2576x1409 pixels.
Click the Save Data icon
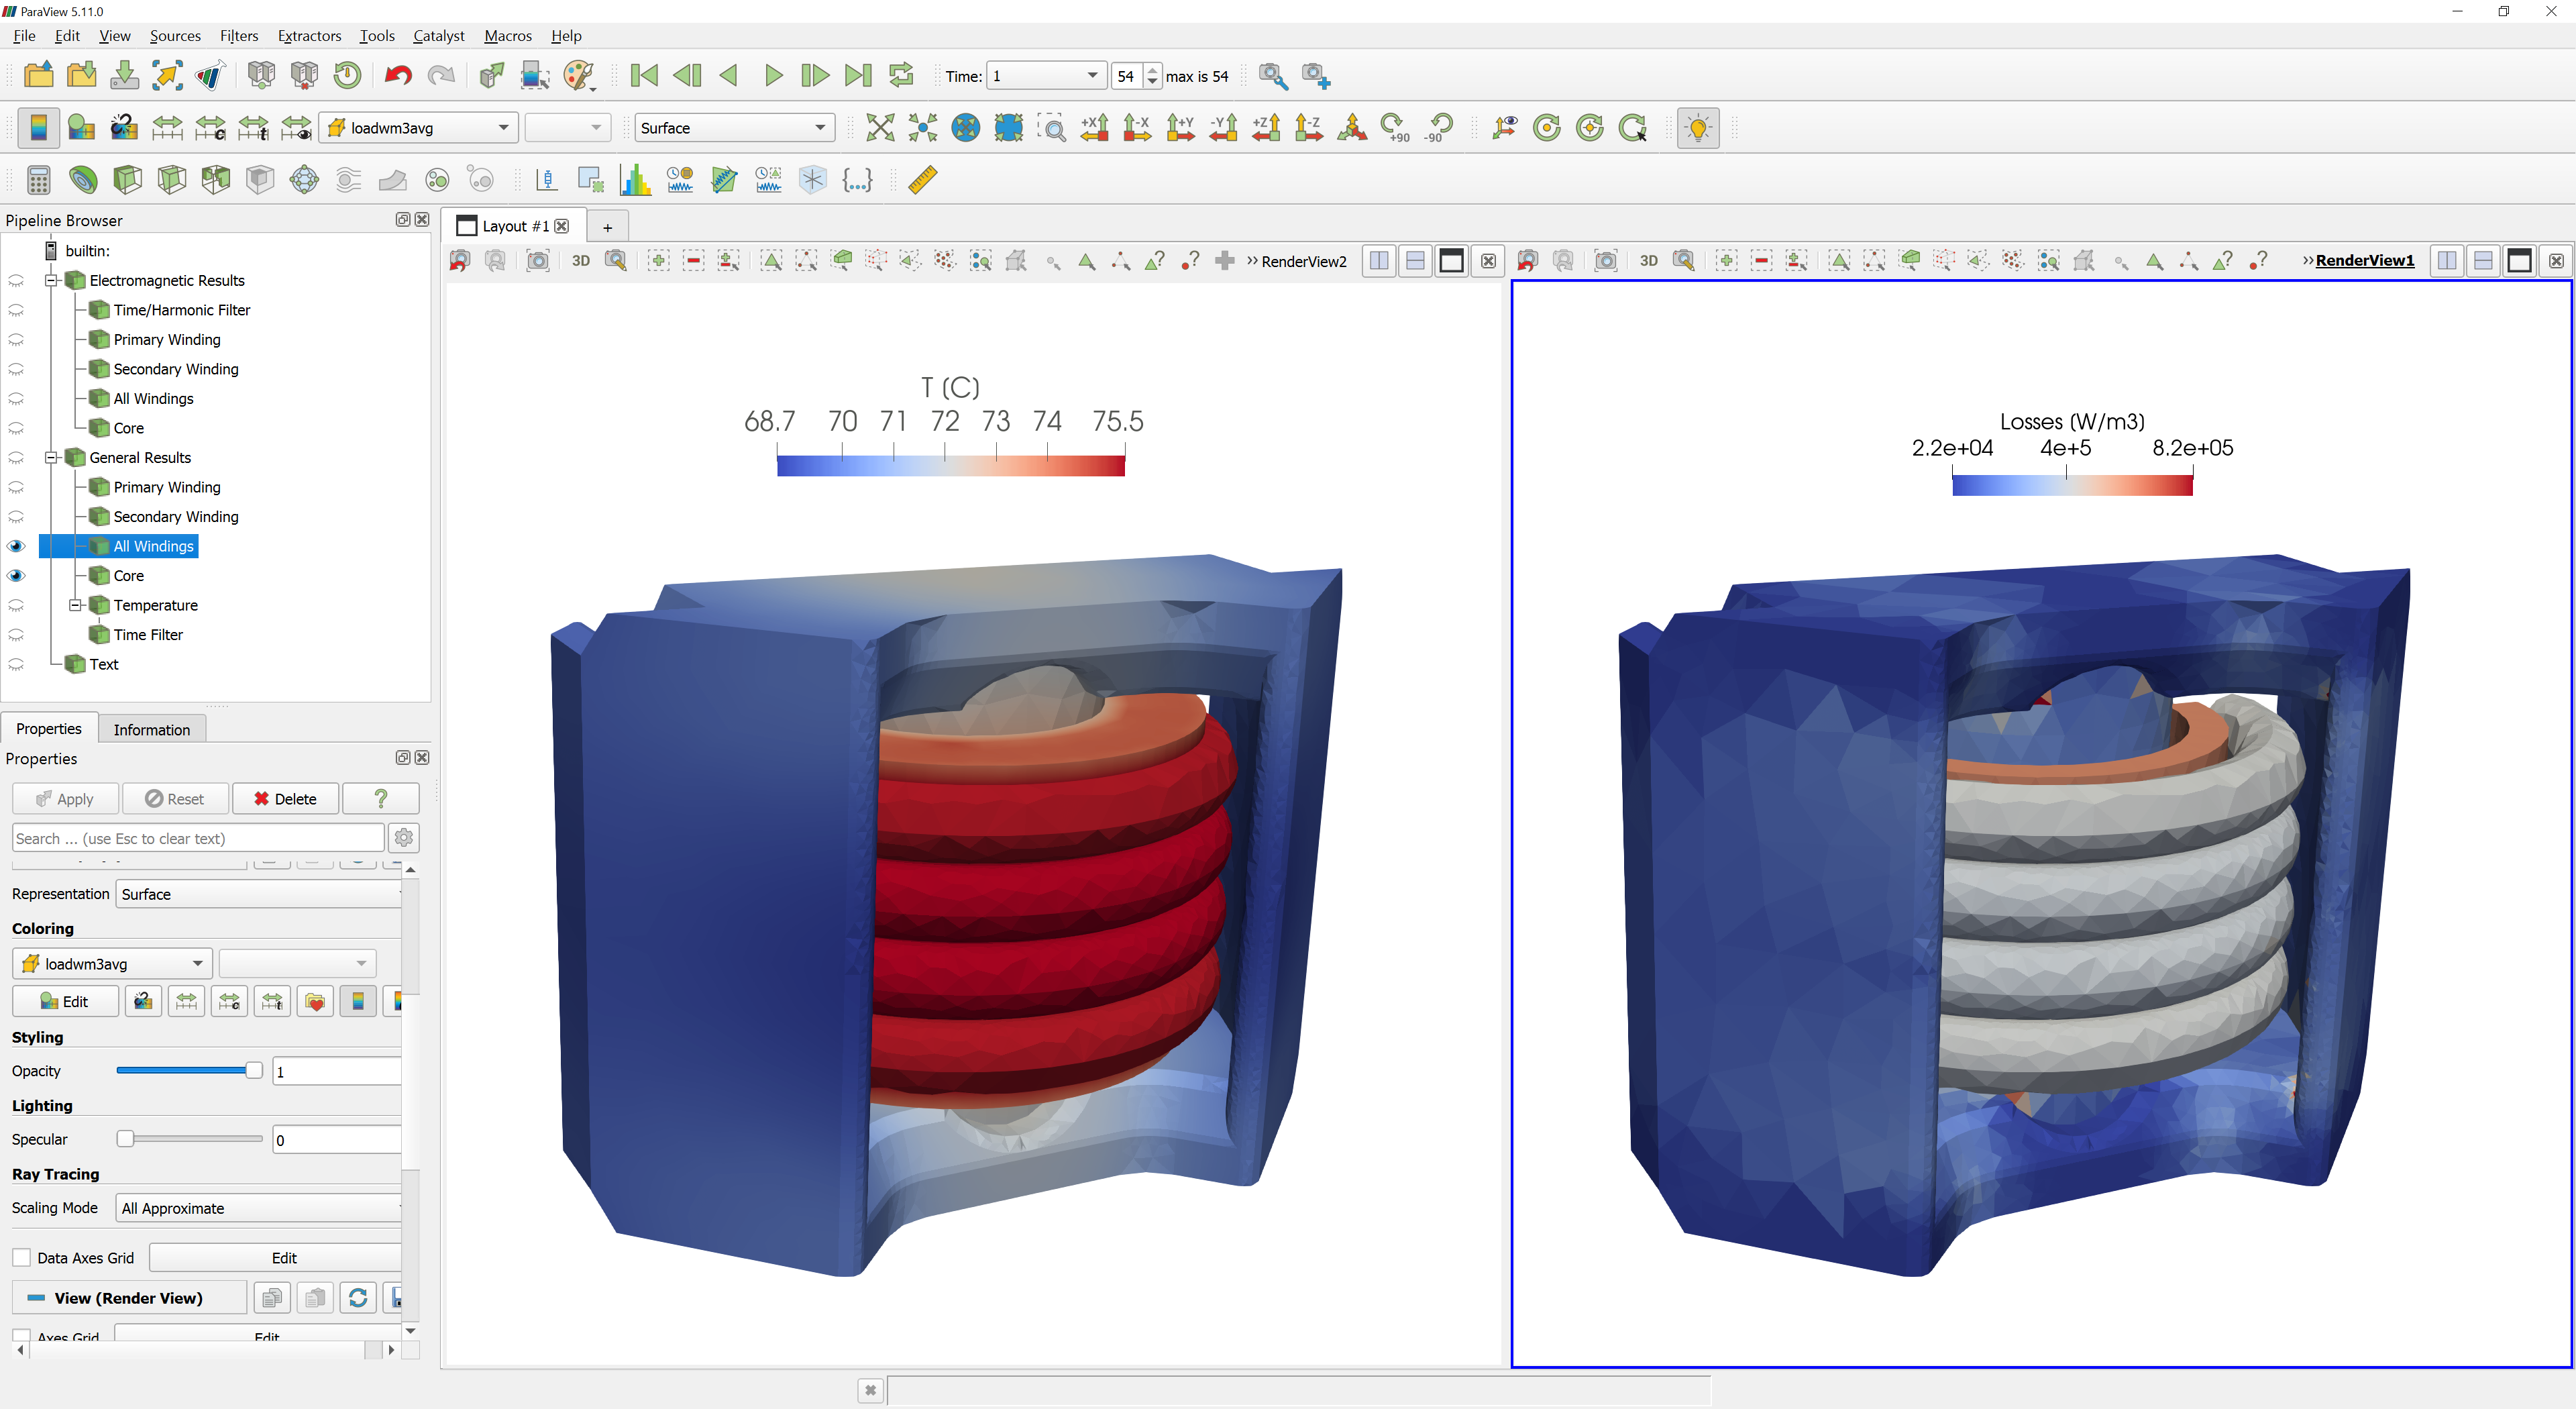click(124, 75)
